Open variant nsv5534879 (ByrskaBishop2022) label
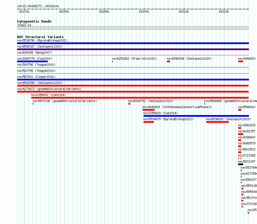Viewport: 257px width, 224px height. (x=168, y=119)
